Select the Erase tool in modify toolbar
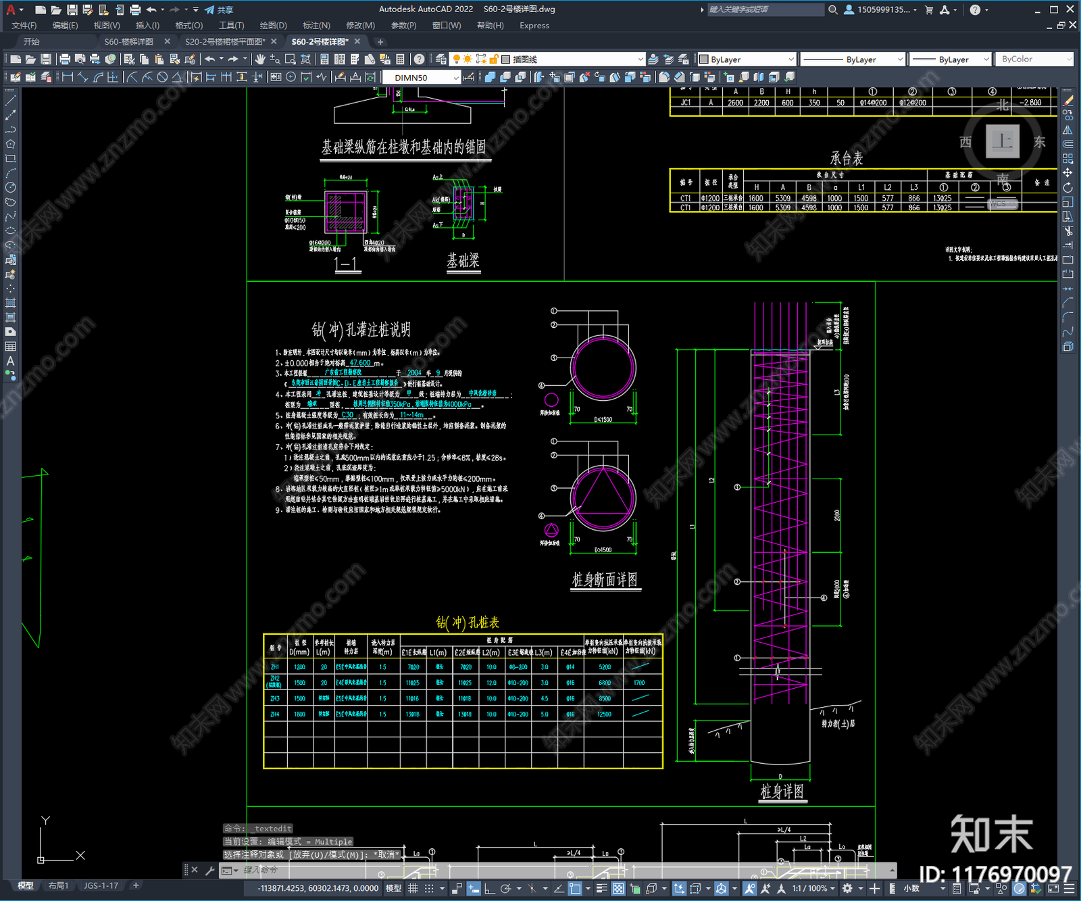1081x901 pixels. point(1067,101)
